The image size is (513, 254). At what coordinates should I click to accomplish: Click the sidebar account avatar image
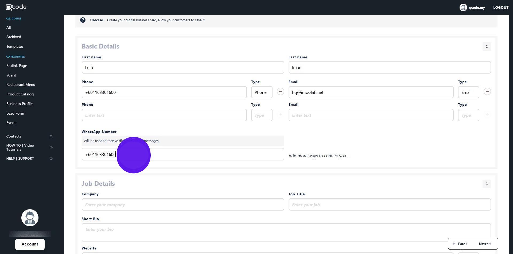(x=30, y=218)
